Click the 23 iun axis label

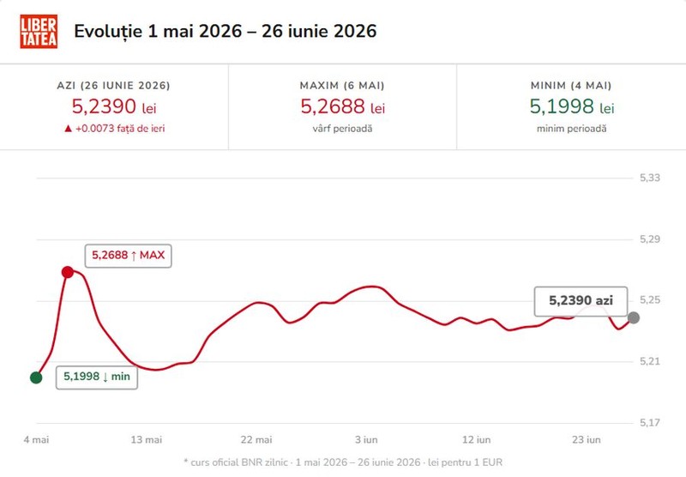click(587, 439)
